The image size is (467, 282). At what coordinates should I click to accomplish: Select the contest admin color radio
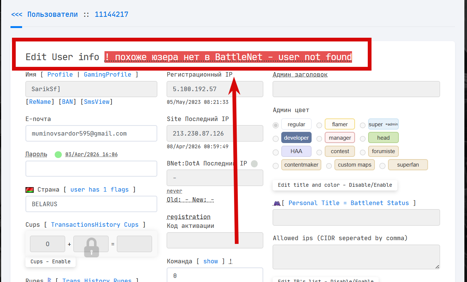pos(319,152)
